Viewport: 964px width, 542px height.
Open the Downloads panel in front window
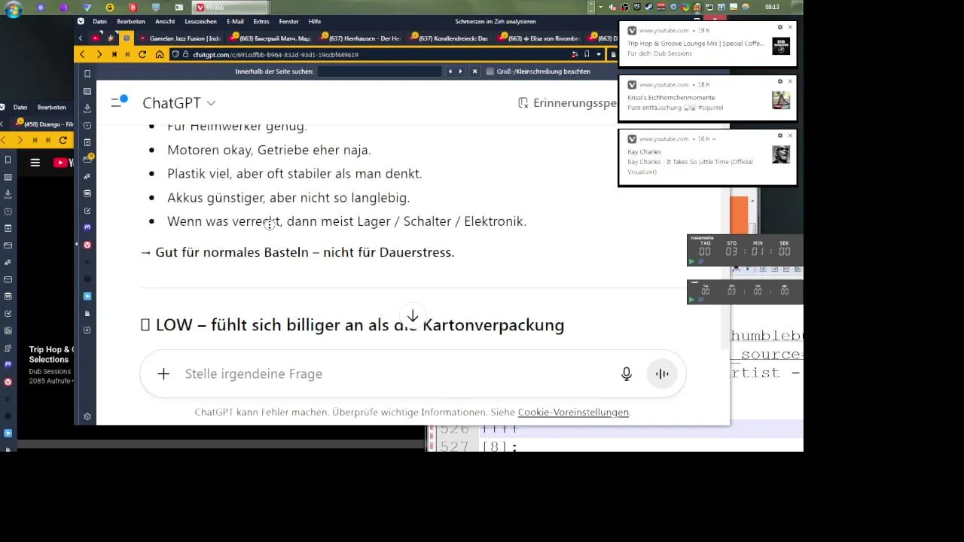[87, 108]
